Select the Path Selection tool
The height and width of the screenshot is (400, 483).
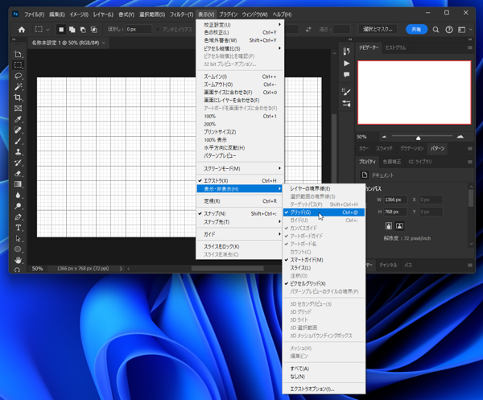[x=19, y=239]
